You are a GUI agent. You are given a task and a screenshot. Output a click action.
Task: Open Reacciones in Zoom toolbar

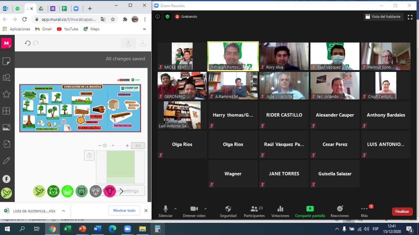pos(340,211)
